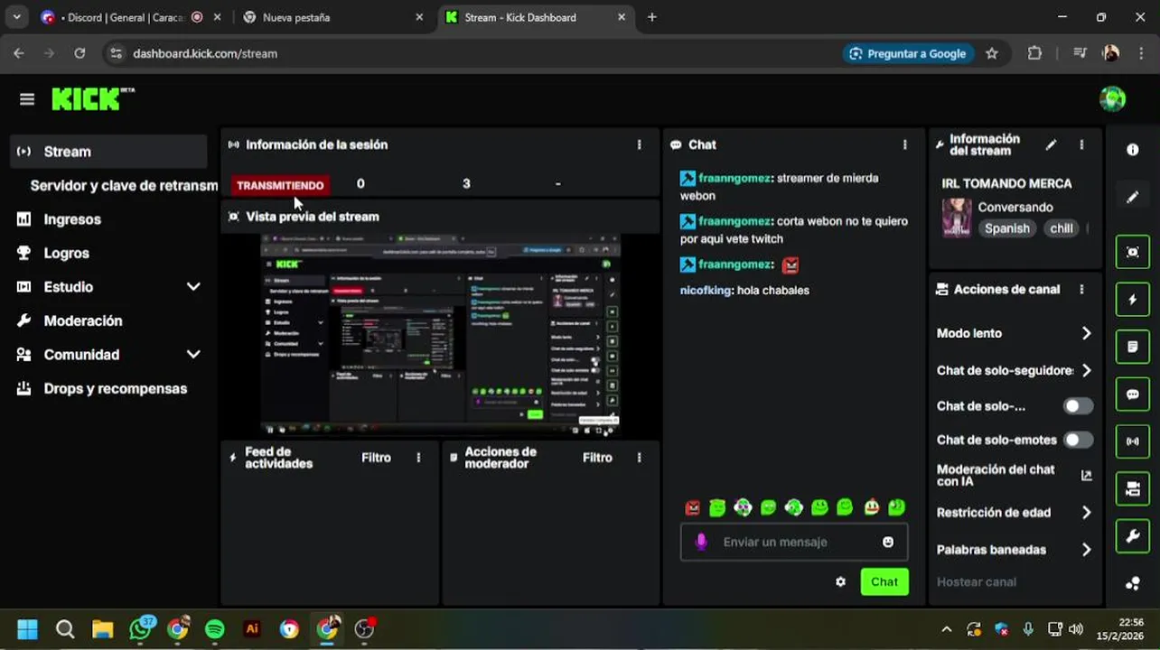
Task: Toggle document-shaped moderator actions widget icon
Action: point(1133,347)
